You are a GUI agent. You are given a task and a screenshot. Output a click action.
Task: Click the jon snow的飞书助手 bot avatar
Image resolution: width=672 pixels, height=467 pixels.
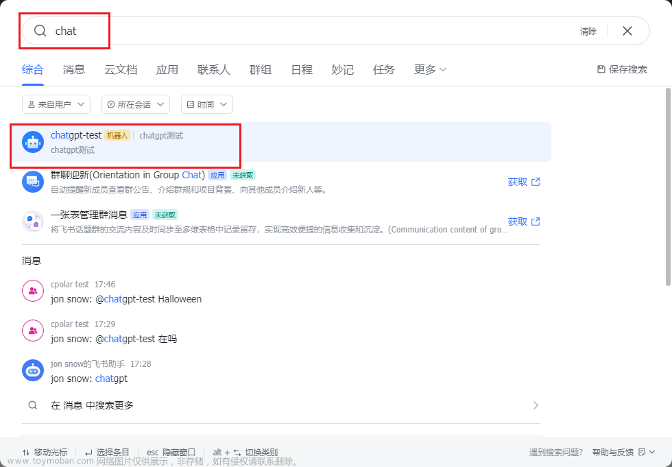tap(33, 370)
